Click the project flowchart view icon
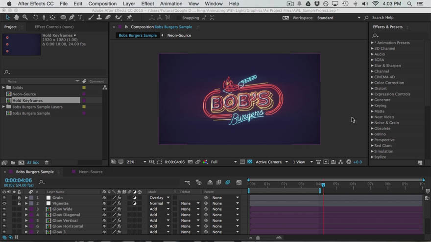 [x=105, y=88]
